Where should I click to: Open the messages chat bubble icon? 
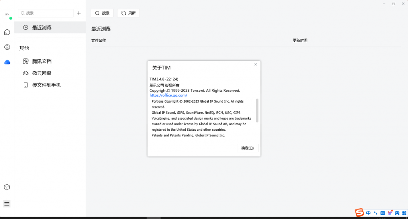click(x=7, y=32)
